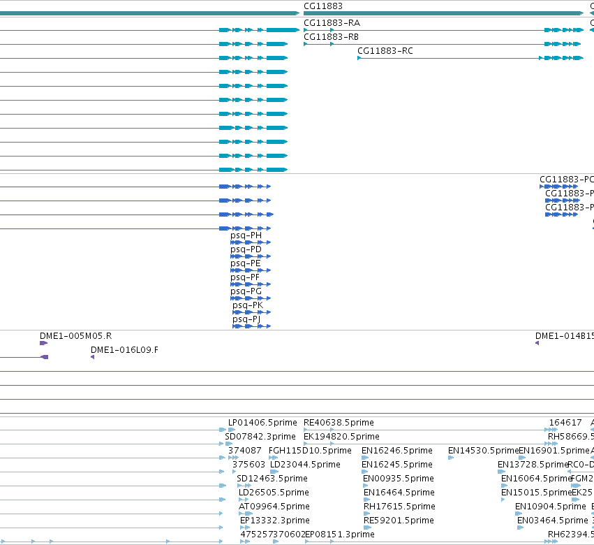The height and width of the screenshot is (545, 594).
Task: Click the DME1-005M05.R clone end label
Action: (76, 336)
